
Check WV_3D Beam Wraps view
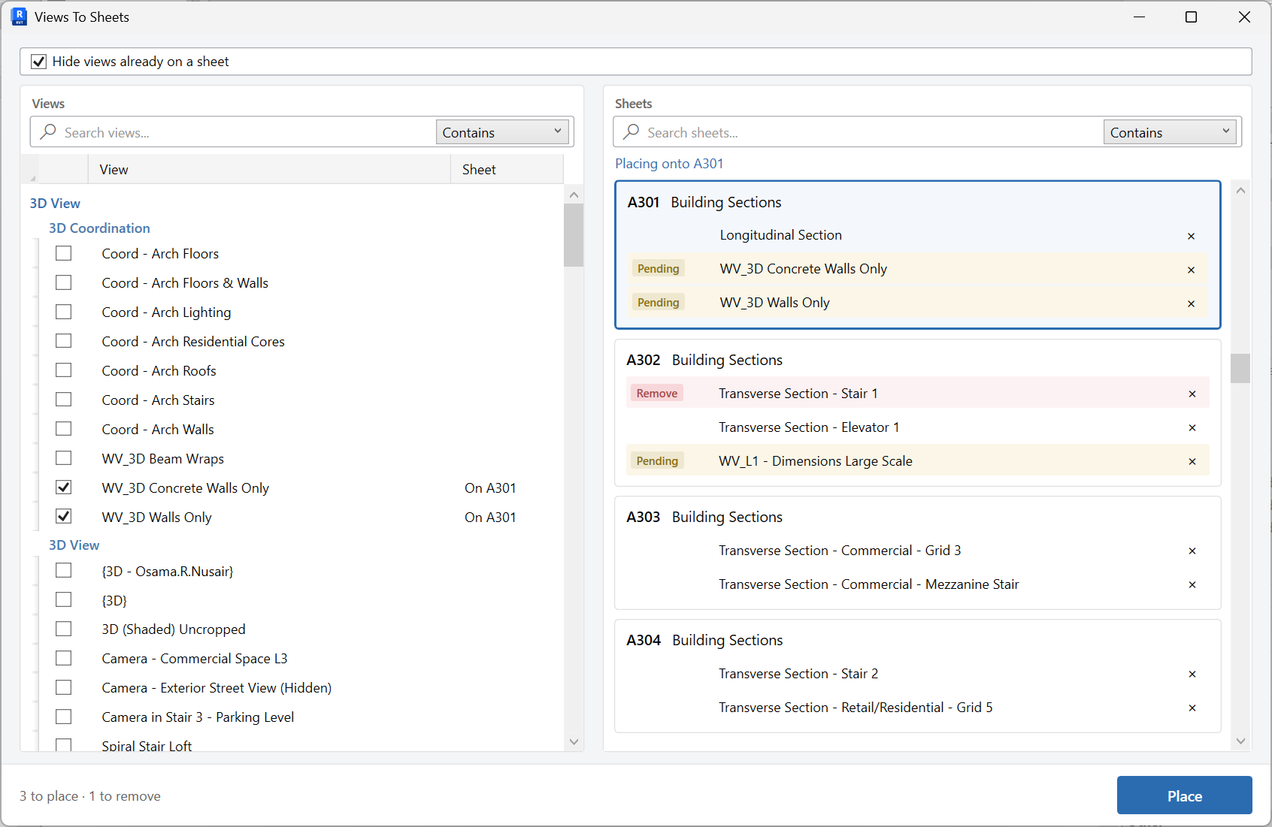point(64,458)
